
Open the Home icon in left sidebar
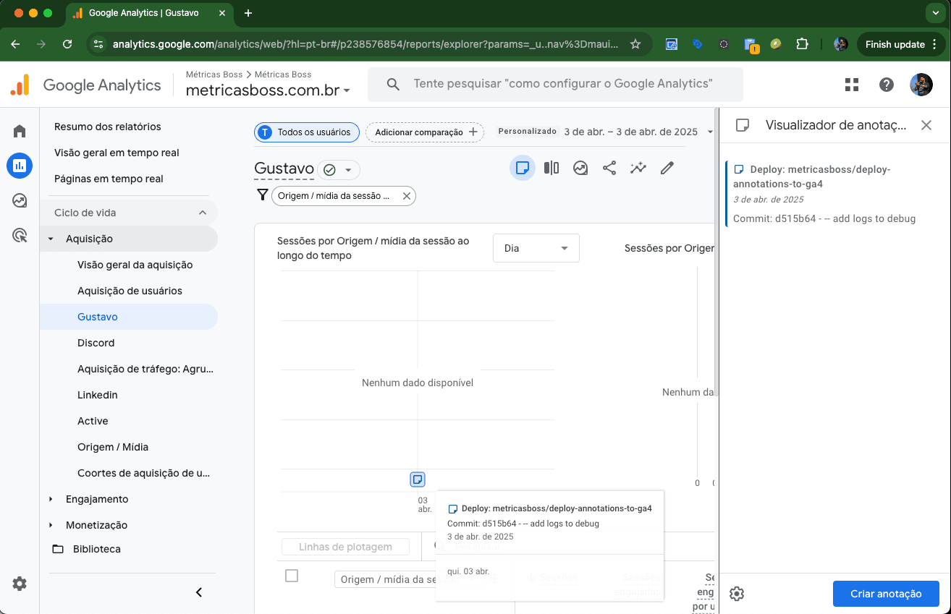click(x=19, y=131)
